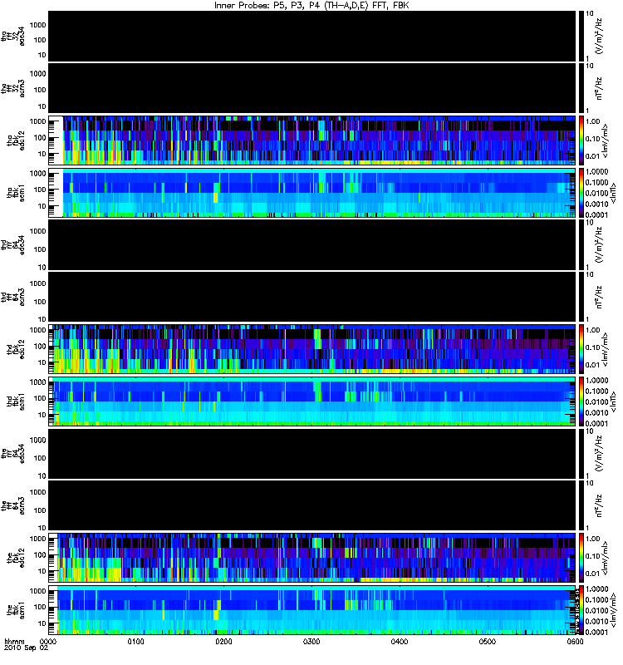Click the 1000 y-tick on tha fbk edc12

[x=37, y=121]
